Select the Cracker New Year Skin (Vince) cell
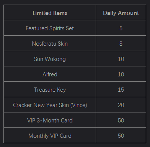 [50, 105]
